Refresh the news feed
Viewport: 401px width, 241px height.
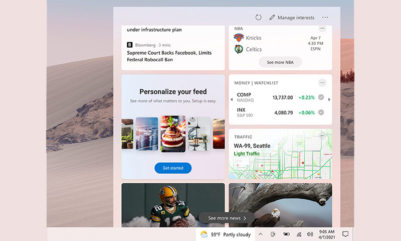pos(258,18)
